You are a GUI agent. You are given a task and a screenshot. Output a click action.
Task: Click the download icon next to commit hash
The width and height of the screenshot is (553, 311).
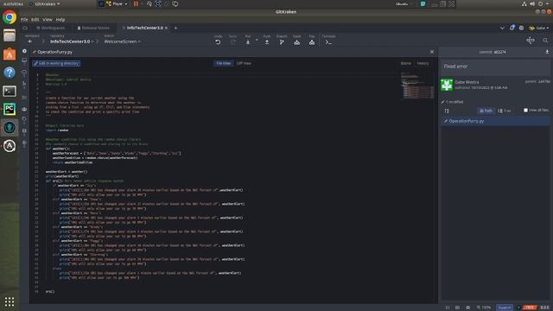point(547,52)
